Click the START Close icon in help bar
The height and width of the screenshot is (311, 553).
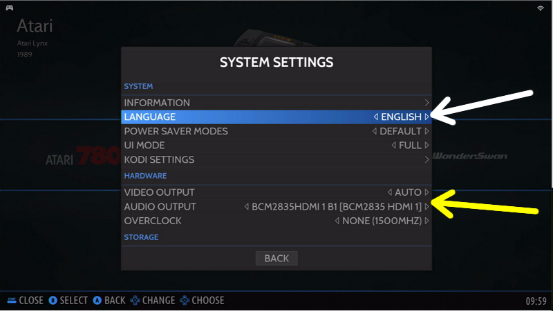click(x=12, y=300)
